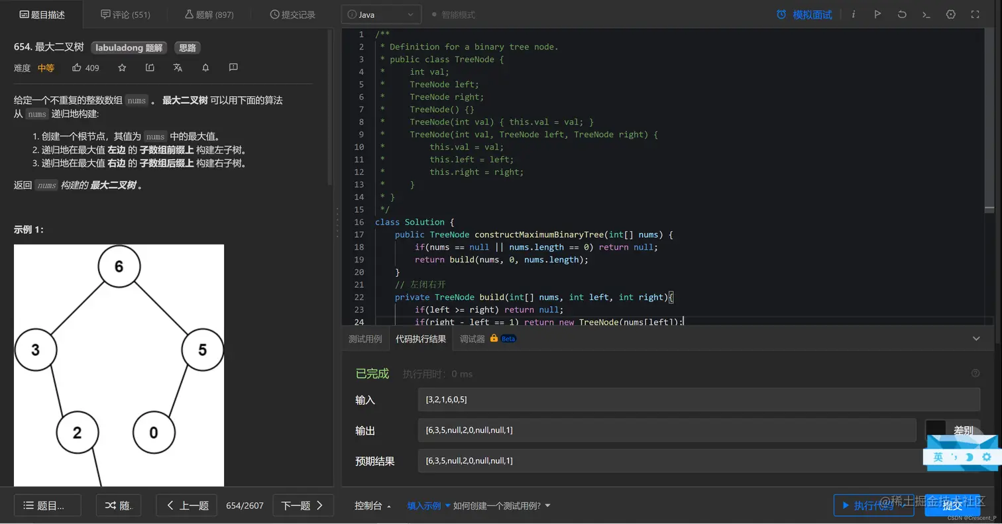
Task: Click the 输入 field showing [3,2,1,6,0,5]
Action: (698, 399)
